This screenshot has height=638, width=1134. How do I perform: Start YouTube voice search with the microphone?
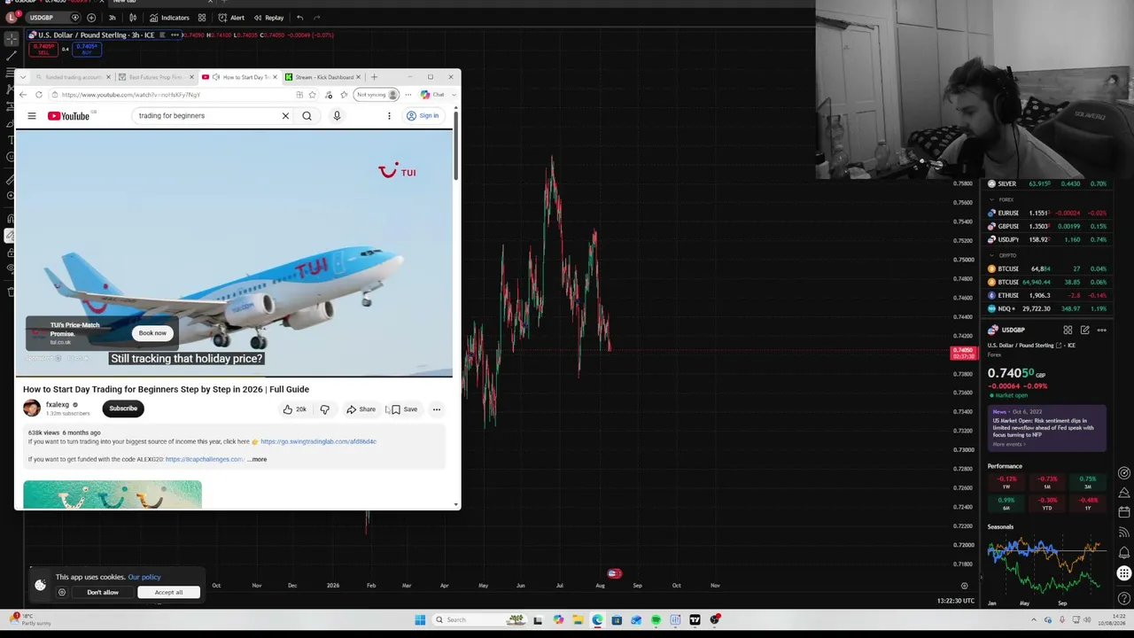337,116
